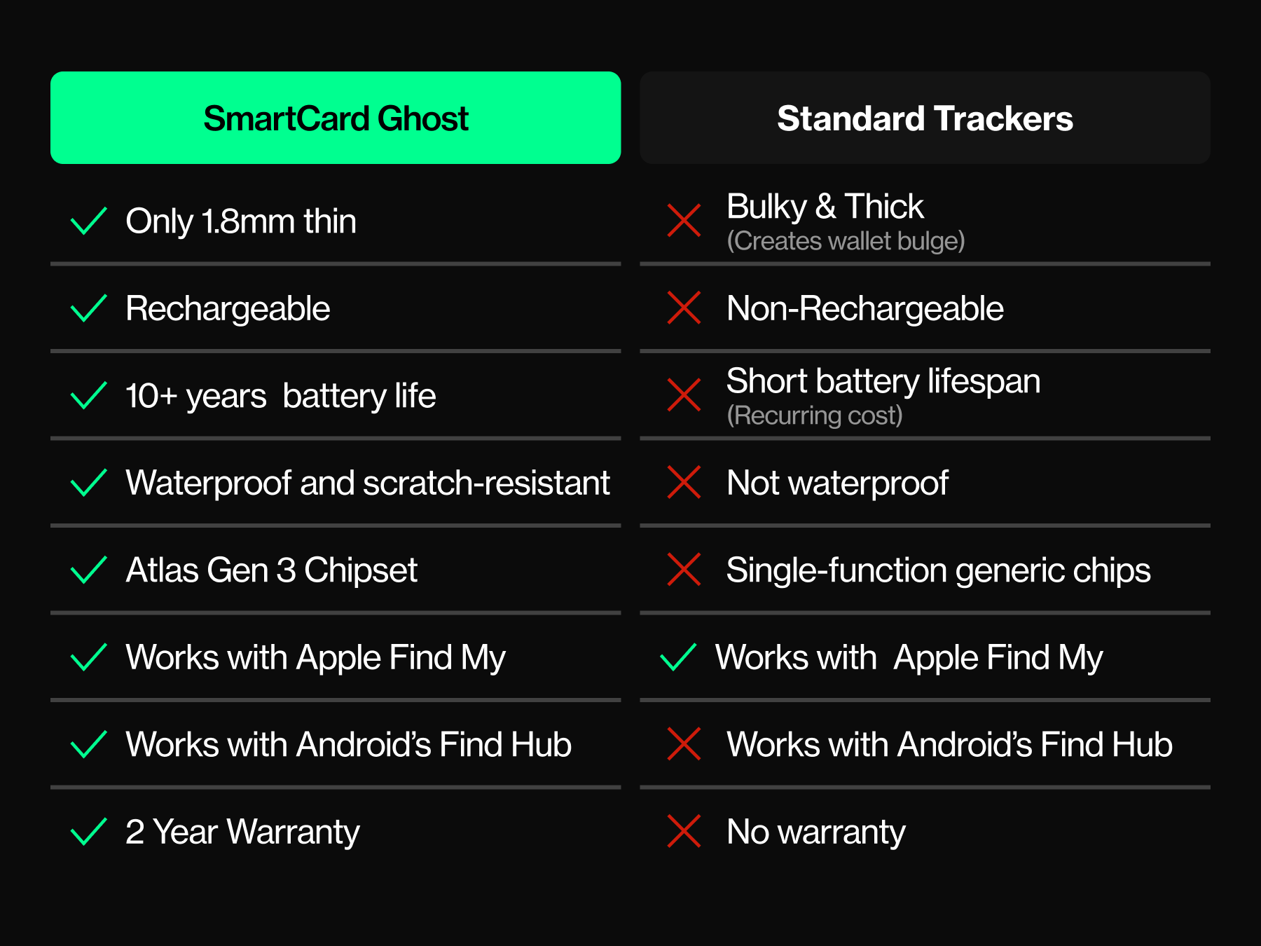1261x946 pixels.
Task: Click the red X beside Android's Find Hub
Action: pos(684,744)
